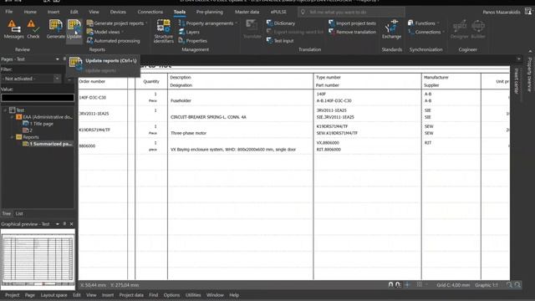Image resolution: width=535 pixels, height=301 pixels.
Task: Click the graphical preview thumbnail
Action: coord(38,259)
